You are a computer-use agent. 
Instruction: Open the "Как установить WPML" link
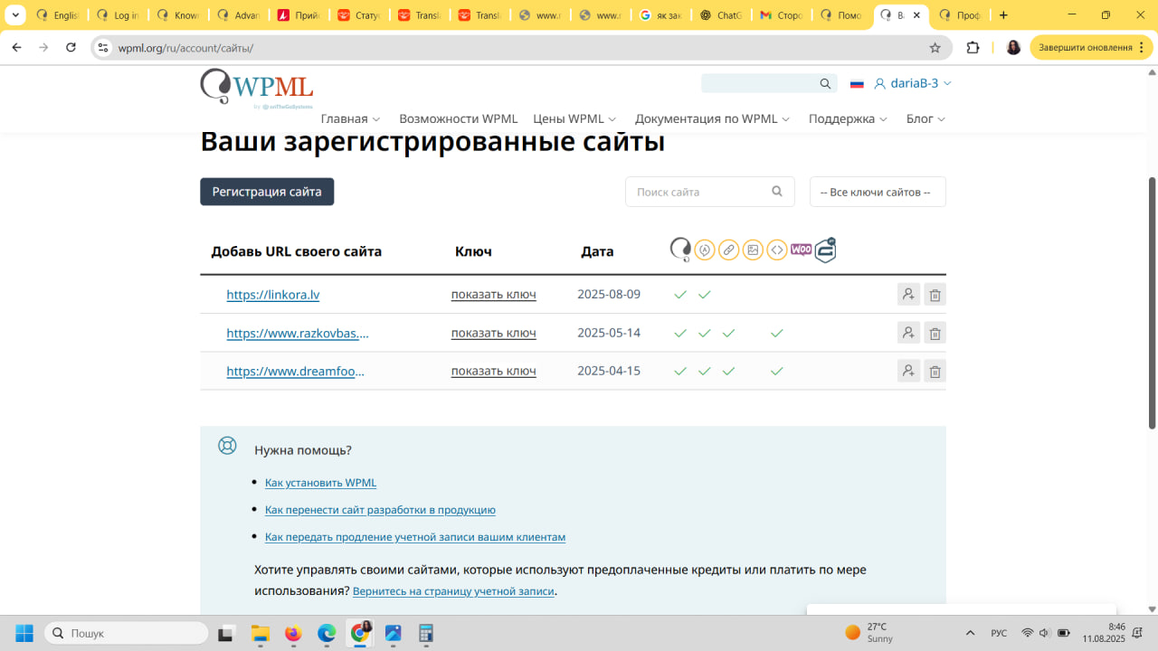[320, 483]
